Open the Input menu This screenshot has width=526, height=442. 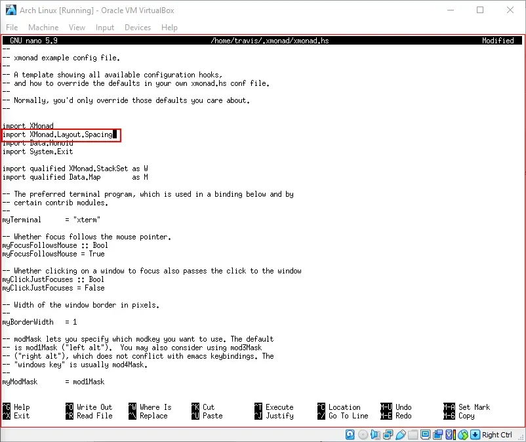(x=104, y=28)
